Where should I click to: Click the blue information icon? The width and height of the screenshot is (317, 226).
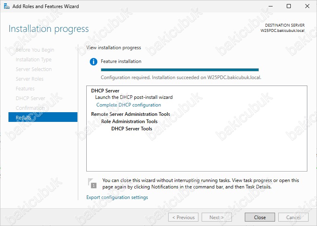coord(94,62)
